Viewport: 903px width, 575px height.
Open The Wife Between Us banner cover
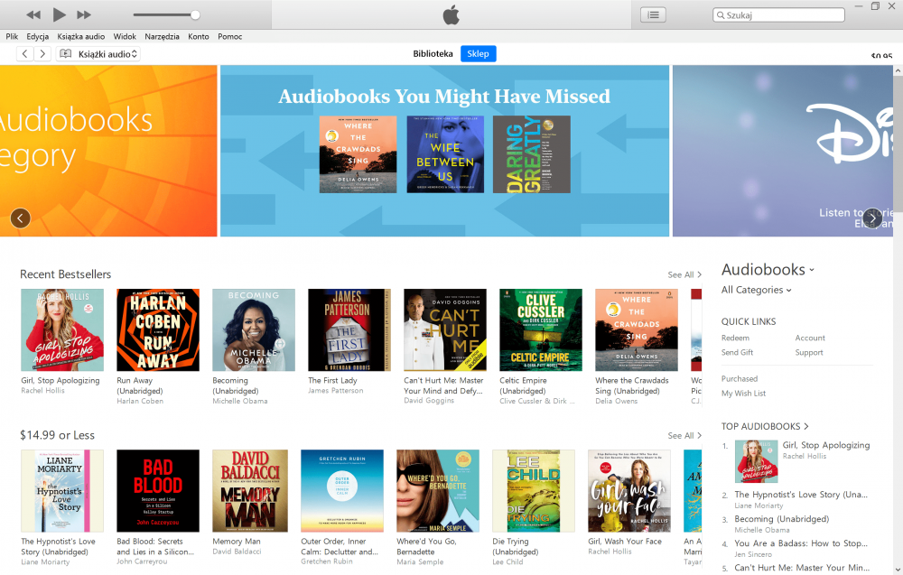click(x=445, y=154)
